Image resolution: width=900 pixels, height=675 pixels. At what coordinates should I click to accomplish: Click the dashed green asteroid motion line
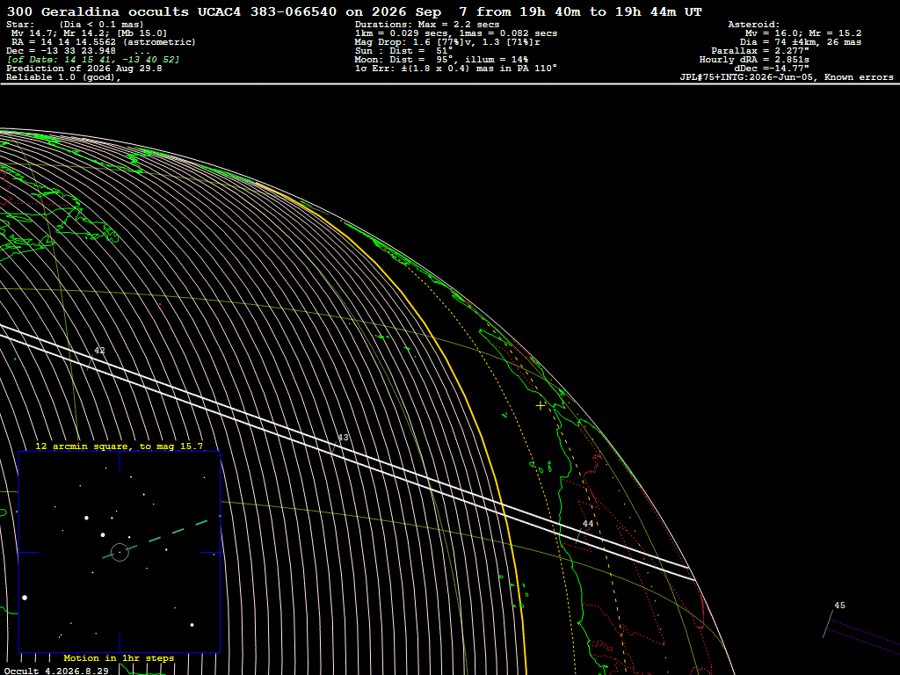pos(155,540)
